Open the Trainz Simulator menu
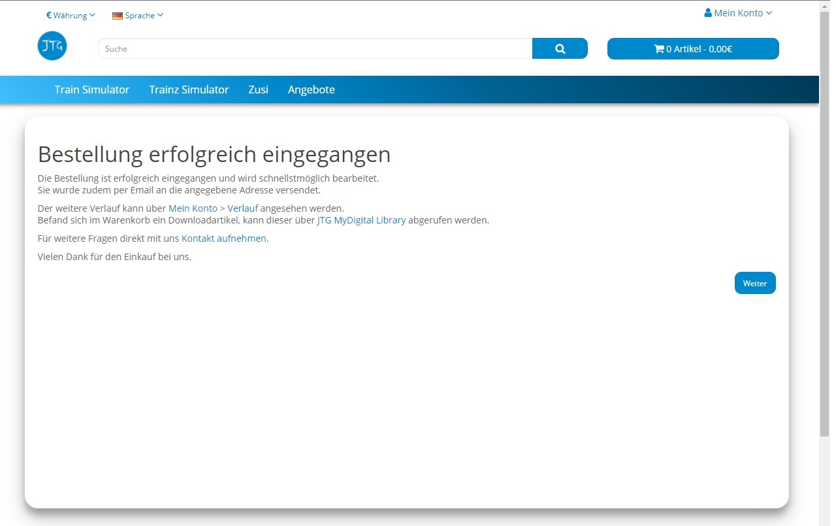The width and height of the screenshot is (836, 526). tap(189, 90)
